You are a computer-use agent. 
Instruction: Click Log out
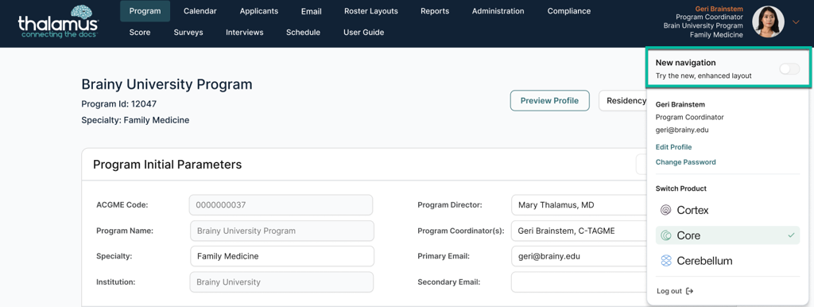tap(675, 291)
